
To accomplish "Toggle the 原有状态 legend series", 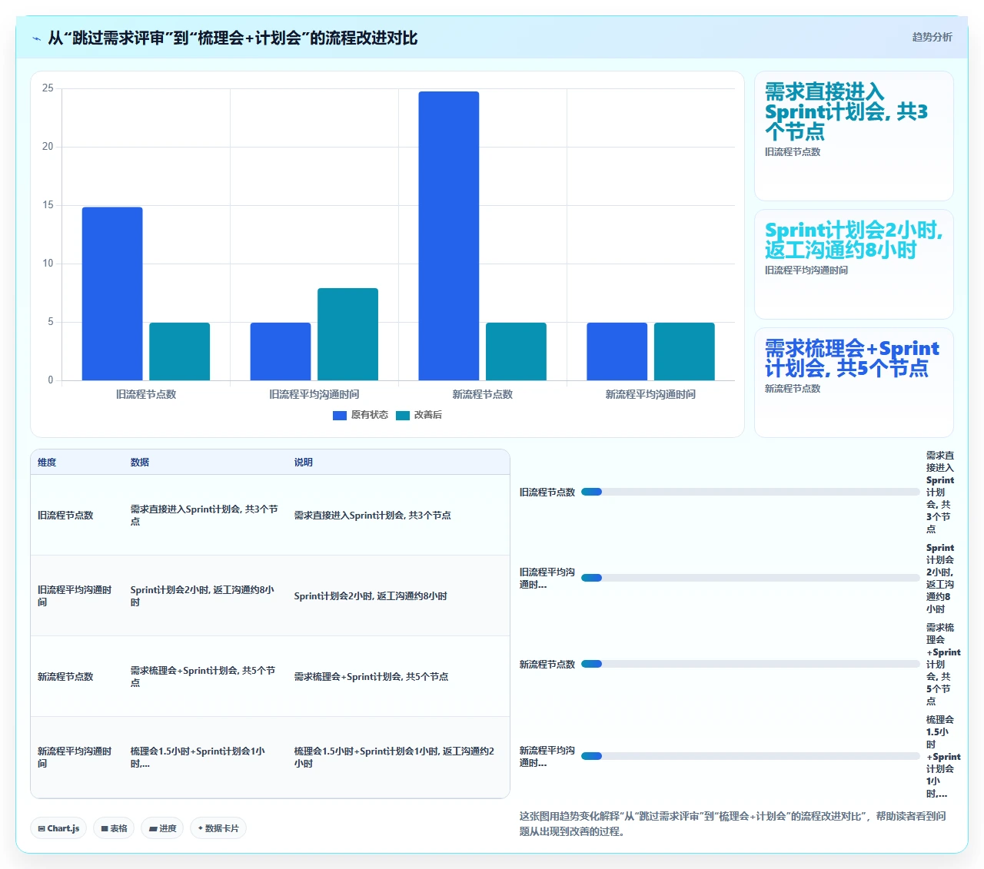I will click(x=361, y=415).
